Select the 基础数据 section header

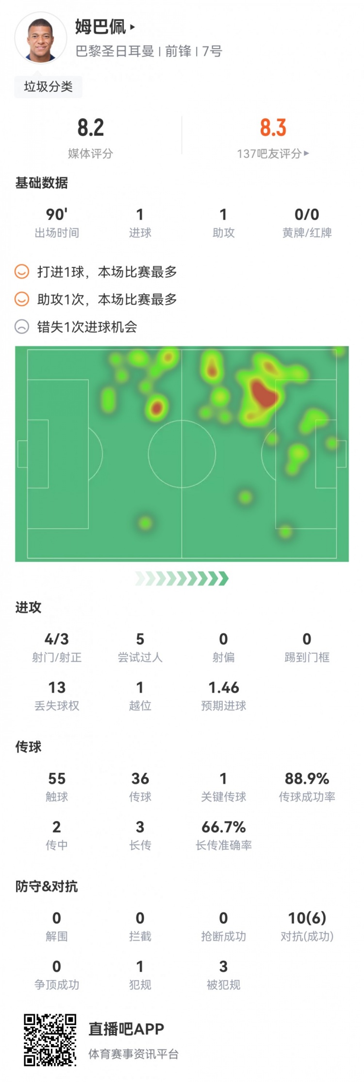pos(42,183)
